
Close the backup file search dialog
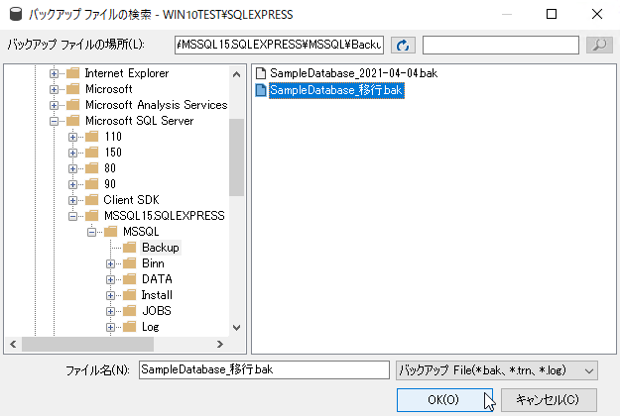click(x=596, y=14)
